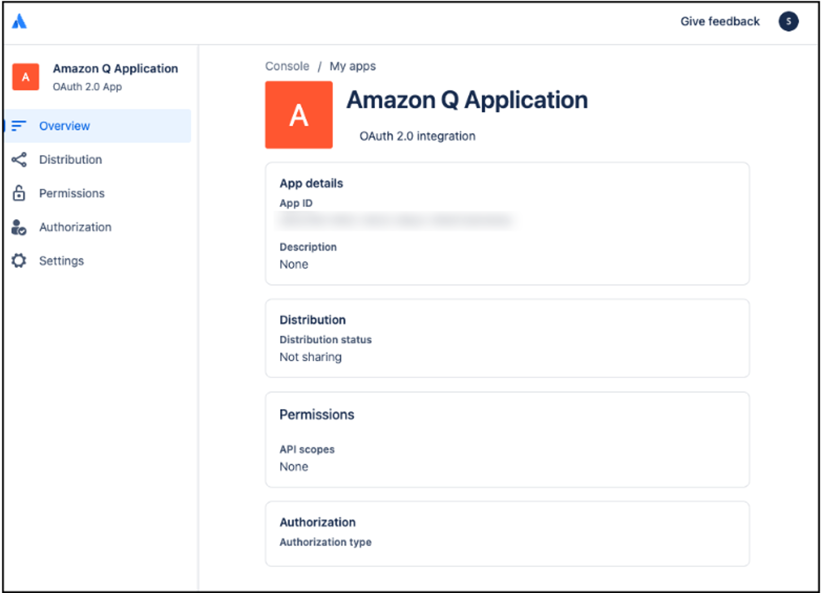This screenshot has width=821, height=593.
Task: Click the Permissions API scopes card
Action: coord(507,440)
